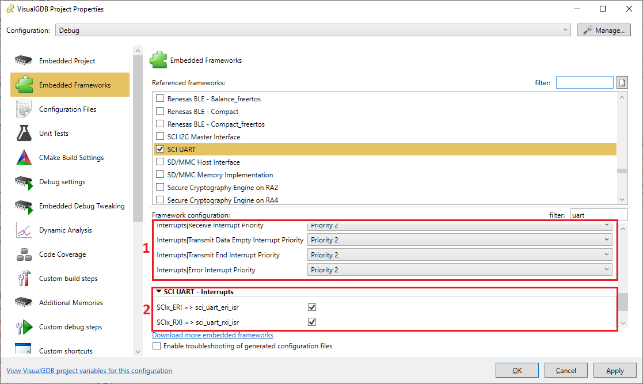Click the Custom debug steps icon
This screenshot has width=643, height=384.
tap(24, 327)
